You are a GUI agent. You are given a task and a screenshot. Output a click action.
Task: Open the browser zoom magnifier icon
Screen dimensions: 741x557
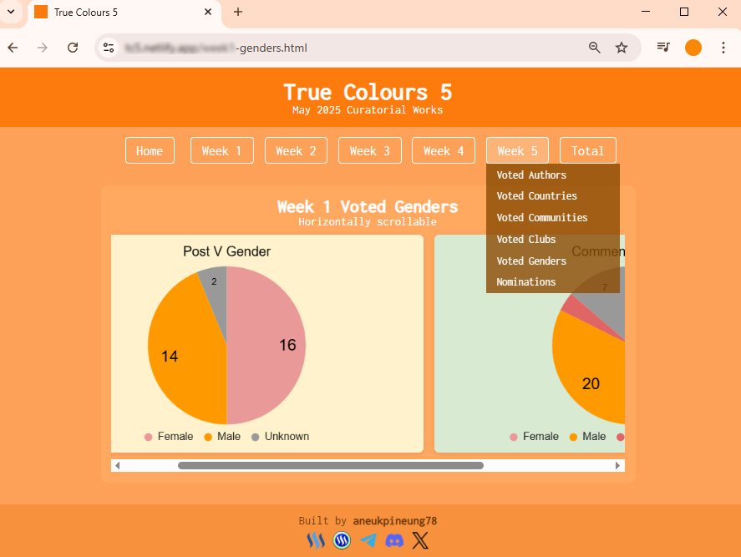pos(595,48)
